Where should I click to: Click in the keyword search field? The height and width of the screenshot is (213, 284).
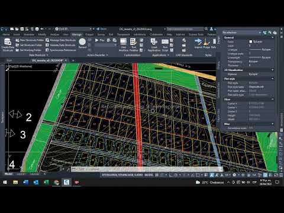pyautogui.click(x=185, y=29)
